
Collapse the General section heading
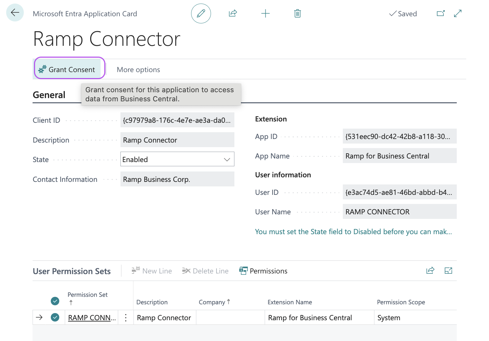pos(49,95)
